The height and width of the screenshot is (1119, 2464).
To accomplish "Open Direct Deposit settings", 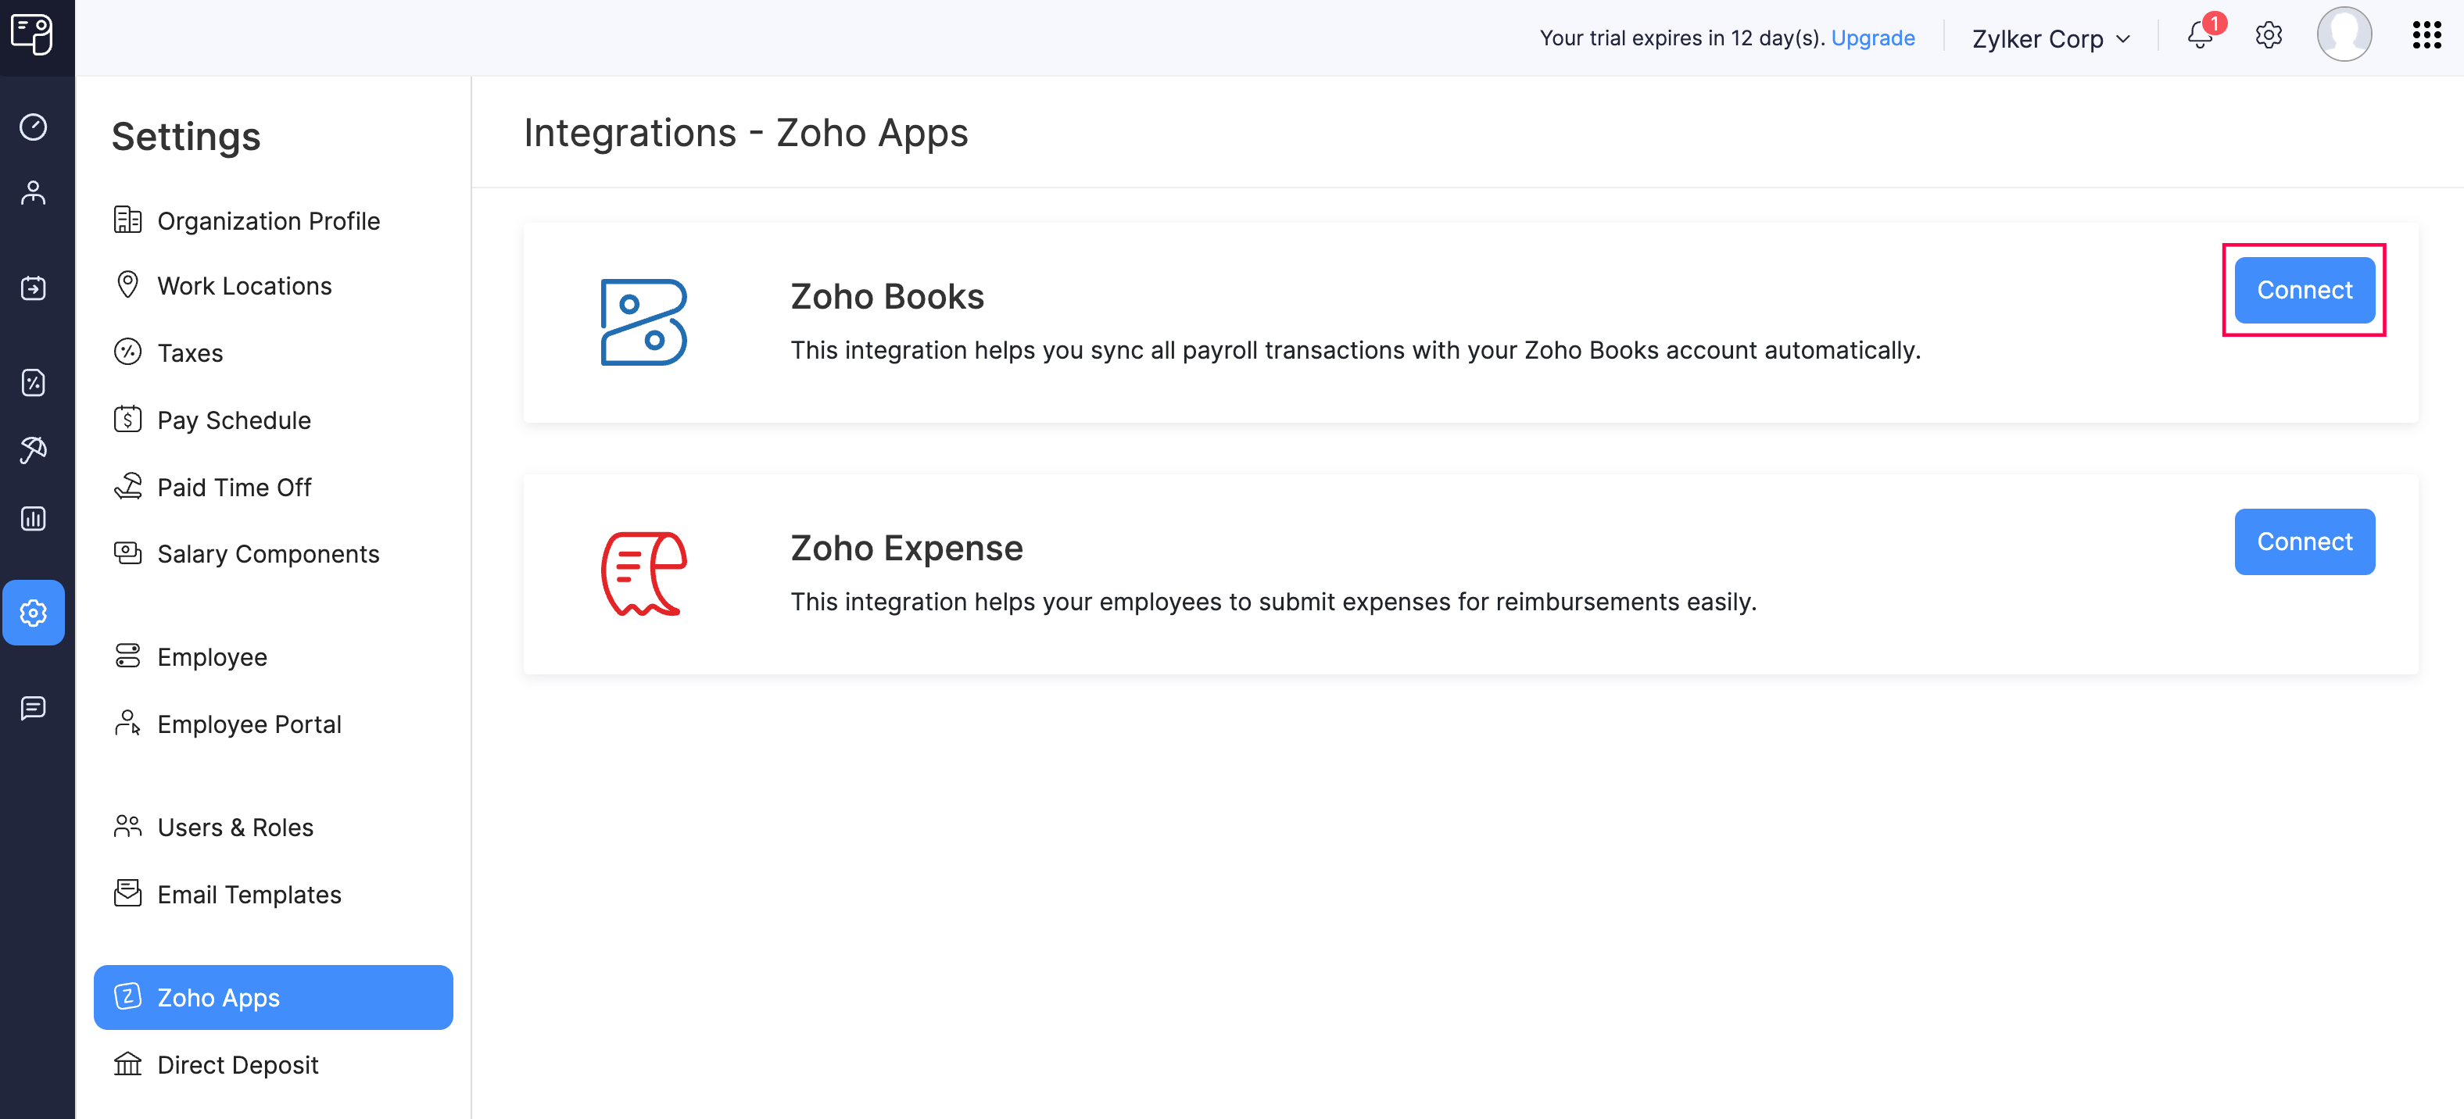I will click(x=237, y=1064).
